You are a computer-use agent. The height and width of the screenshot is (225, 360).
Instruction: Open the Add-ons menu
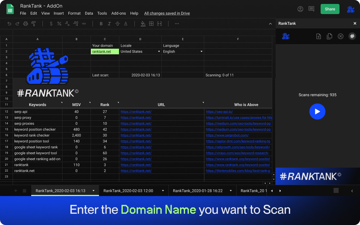119,13
